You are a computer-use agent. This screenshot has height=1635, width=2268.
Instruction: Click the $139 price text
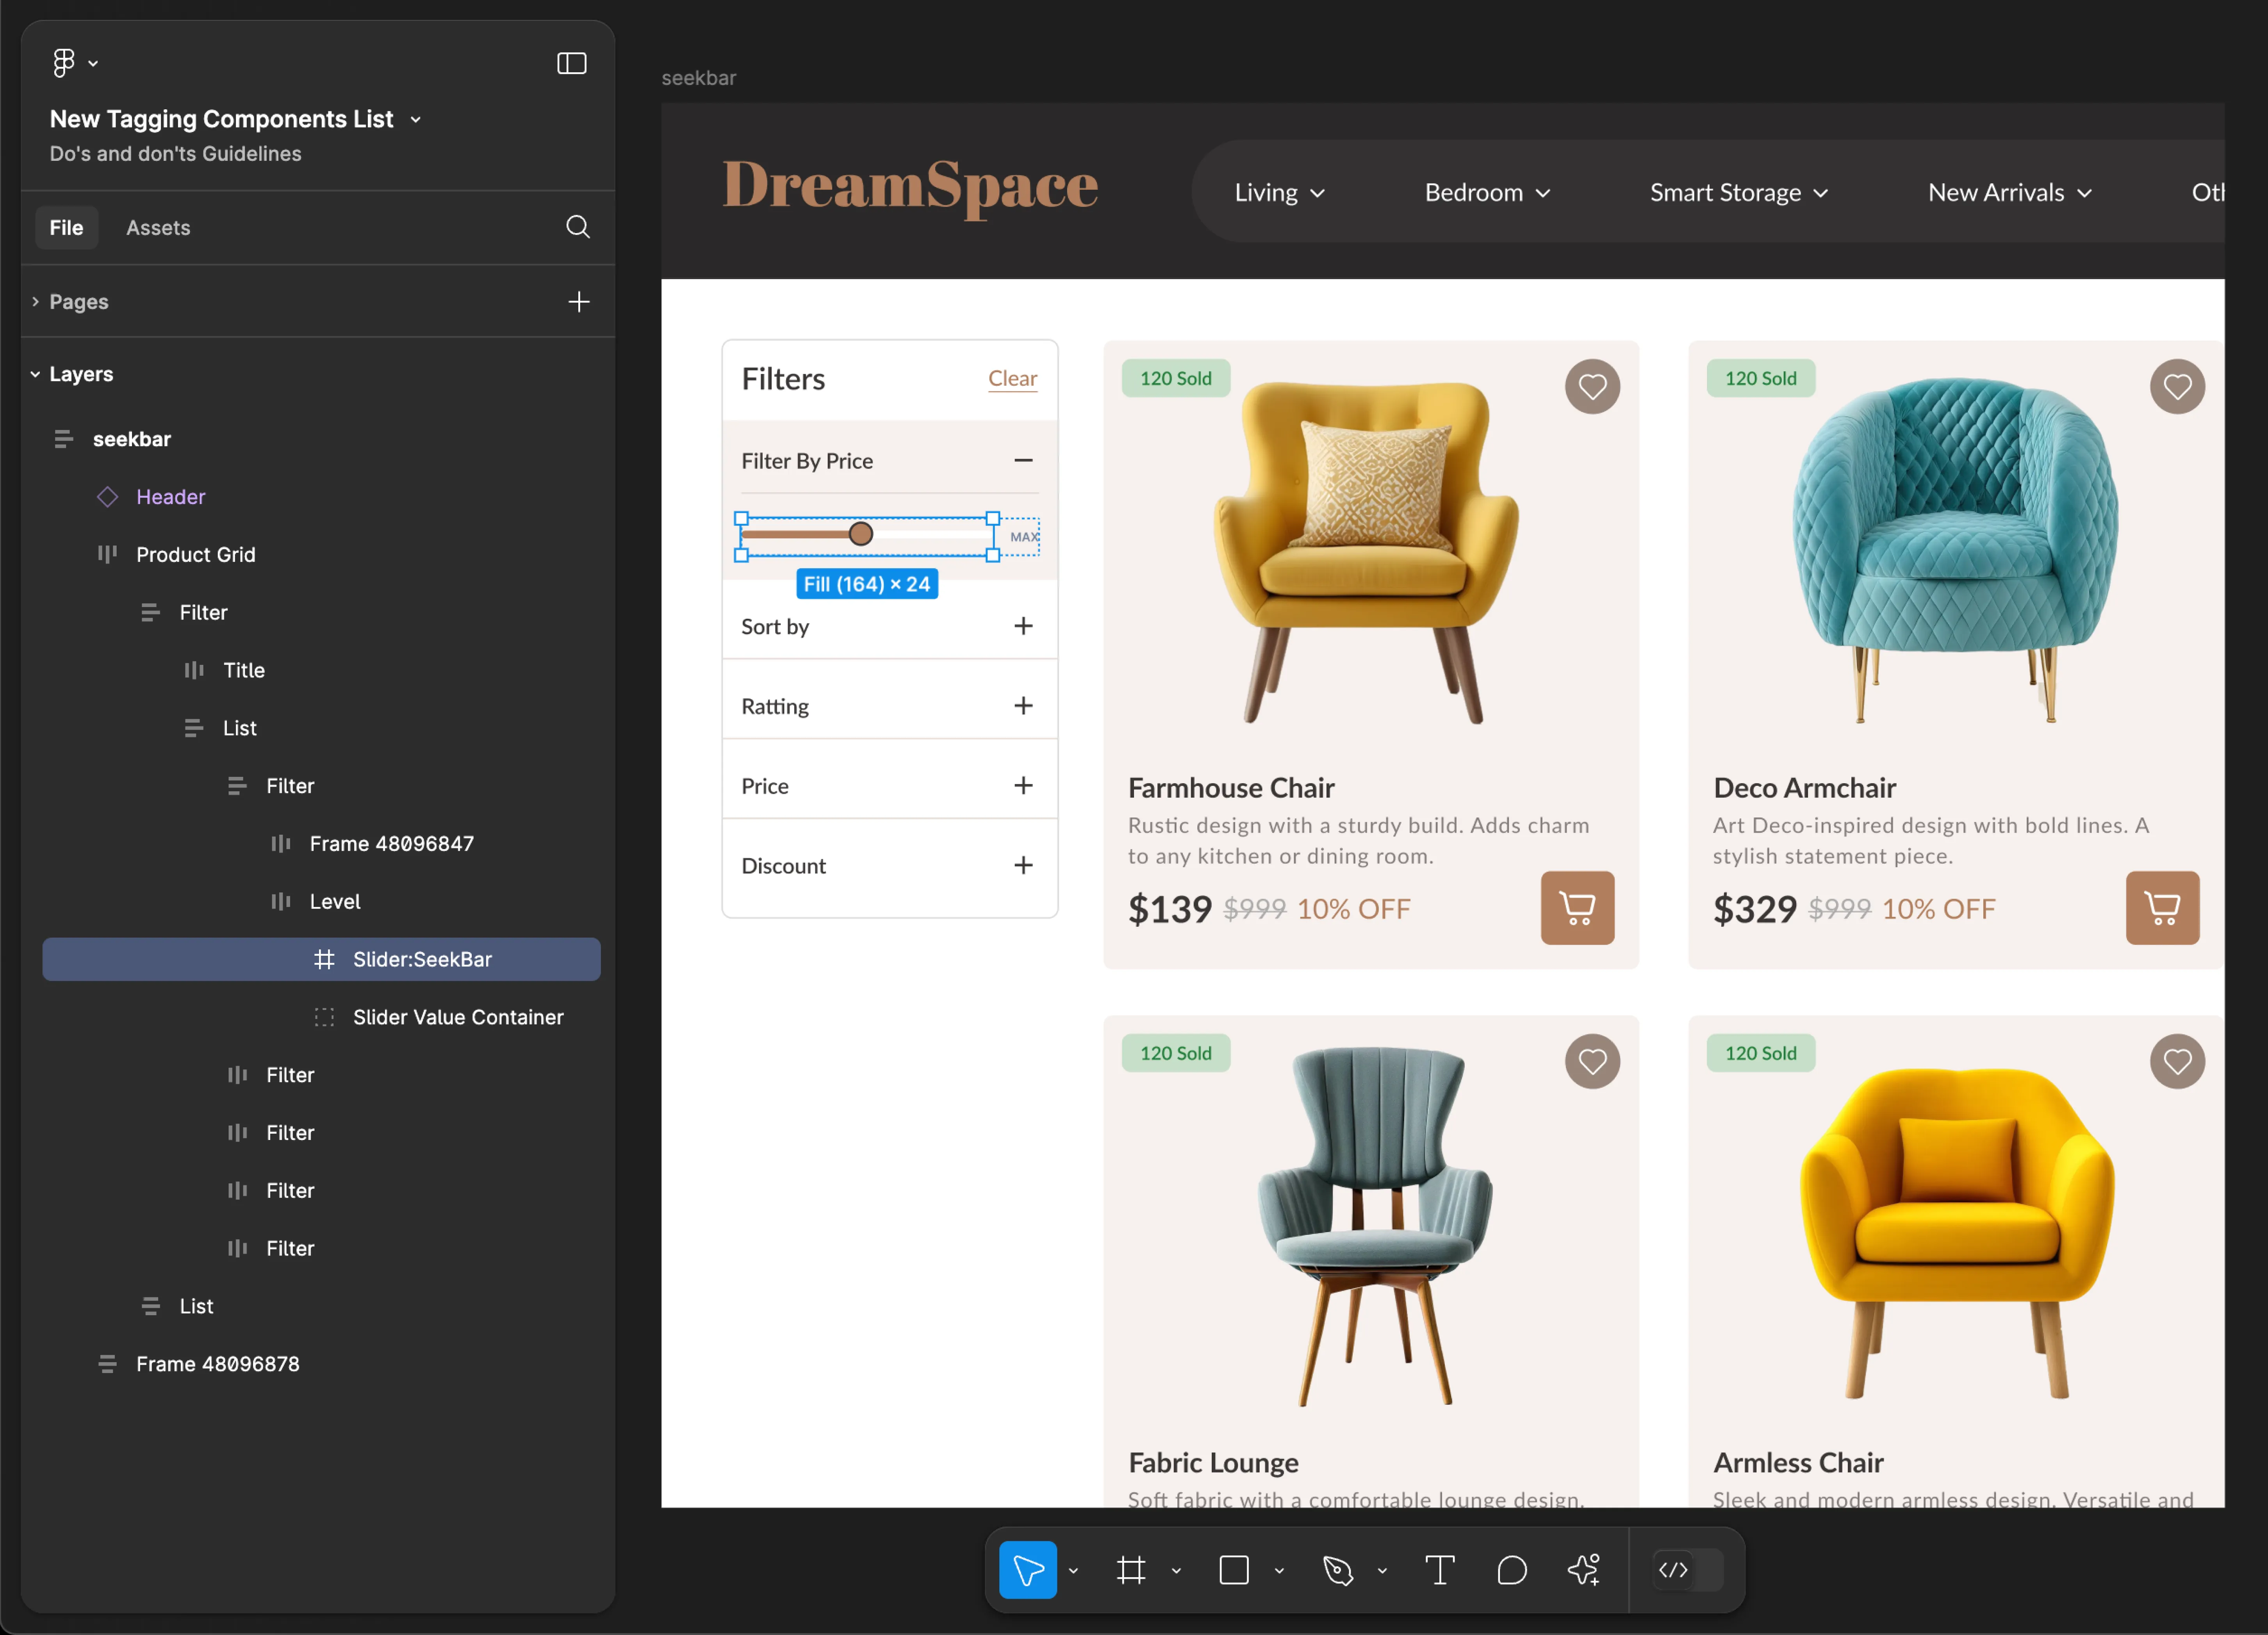1169,909
